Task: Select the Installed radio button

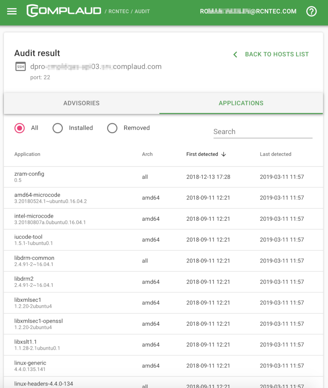Action: (58, 128)
